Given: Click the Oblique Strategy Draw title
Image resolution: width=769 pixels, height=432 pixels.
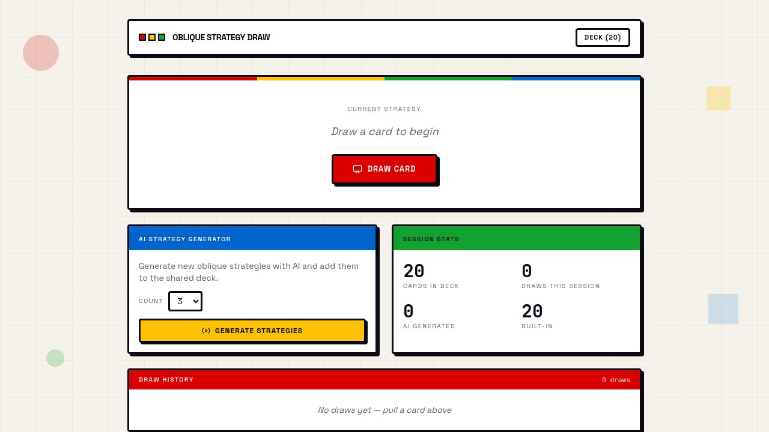Looking at the screenshot, I should click(x=221, y=37).
